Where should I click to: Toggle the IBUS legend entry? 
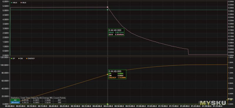click(x=23, y=3)
